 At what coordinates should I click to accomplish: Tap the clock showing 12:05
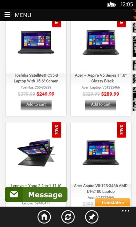[x=126, y=4]
